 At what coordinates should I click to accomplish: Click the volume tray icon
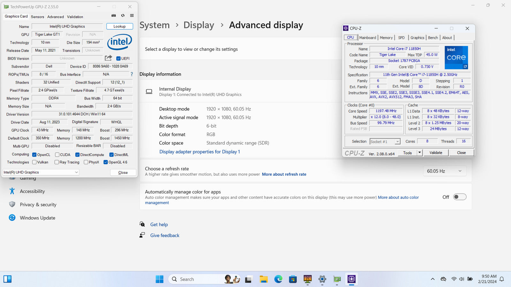click(x=461, y=279)
